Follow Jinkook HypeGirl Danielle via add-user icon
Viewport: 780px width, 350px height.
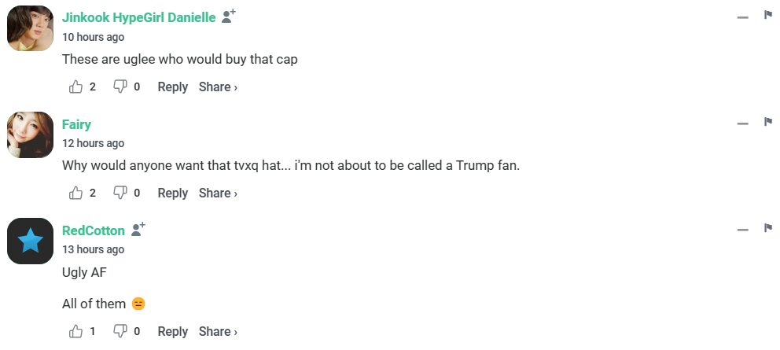pyautogui.click(x=229, y=17)
